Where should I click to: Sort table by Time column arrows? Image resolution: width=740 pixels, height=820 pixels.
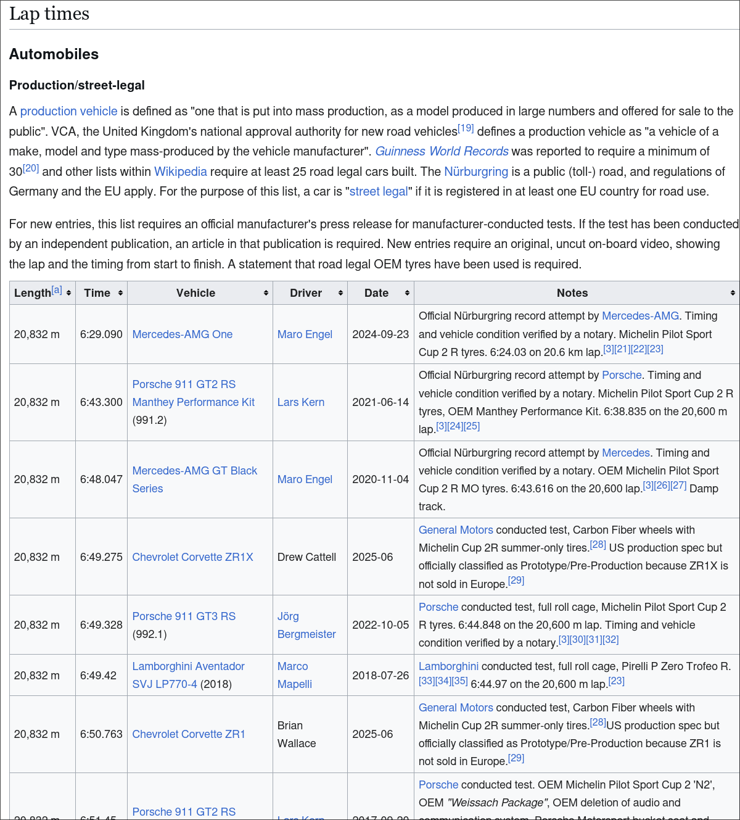pos(120,293)
